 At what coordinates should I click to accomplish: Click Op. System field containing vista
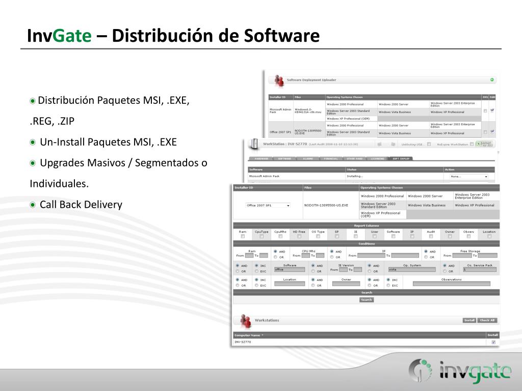click(412, 269)
